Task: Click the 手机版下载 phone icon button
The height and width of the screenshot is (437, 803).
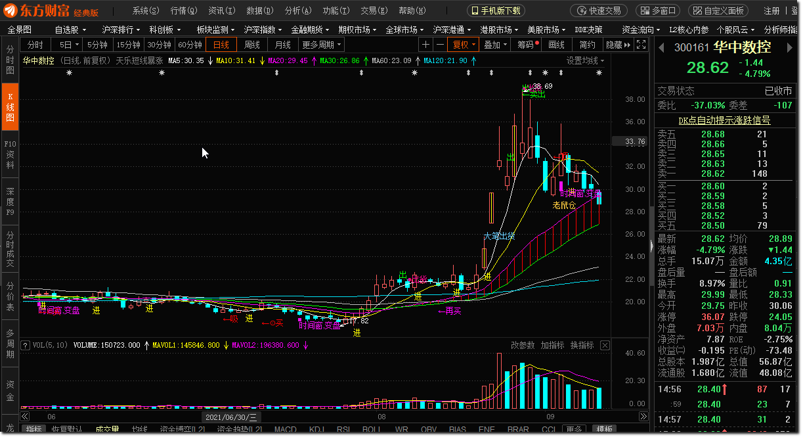Action: pyautogui.click(x=496, y=11)
